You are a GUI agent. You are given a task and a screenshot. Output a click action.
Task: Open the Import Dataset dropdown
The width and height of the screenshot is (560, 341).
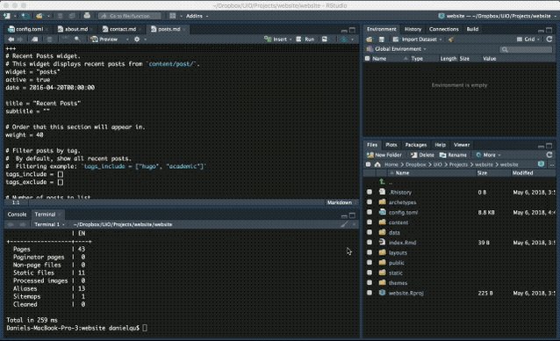(417, 40)
